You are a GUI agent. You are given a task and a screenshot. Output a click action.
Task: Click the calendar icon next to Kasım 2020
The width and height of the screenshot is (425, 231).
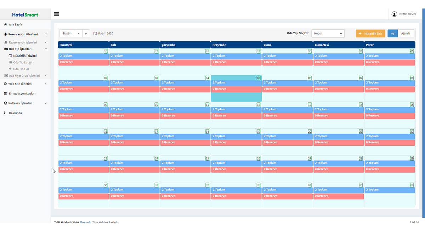(x=95, y=34)
